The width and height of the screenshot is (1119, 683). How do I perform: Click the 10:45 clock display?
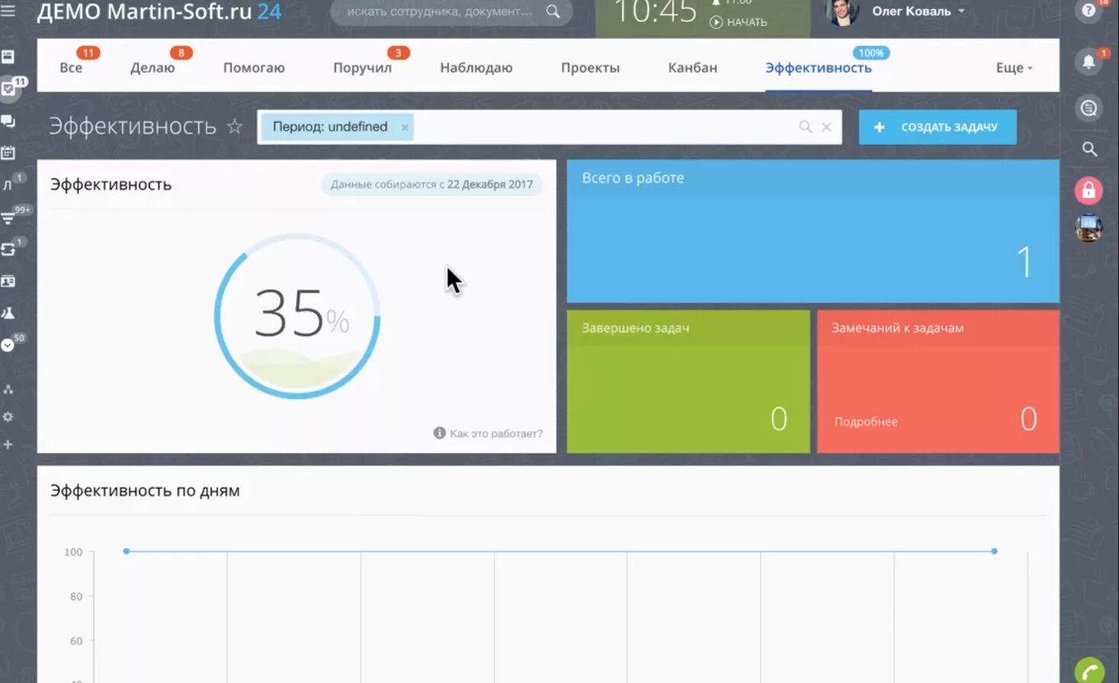click(x=654, y=11)
